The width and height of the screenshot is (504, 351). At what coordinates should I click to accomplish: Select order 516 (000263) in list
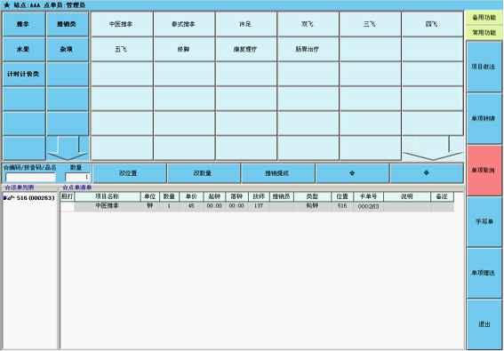29,198
